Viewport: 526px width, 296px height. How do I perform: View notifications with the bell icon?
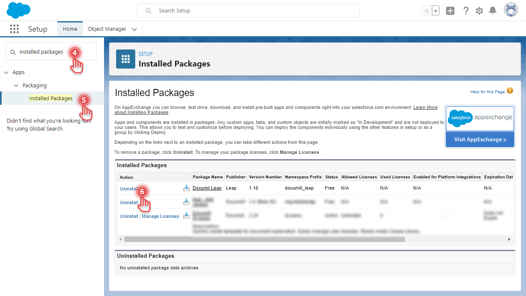493,10
